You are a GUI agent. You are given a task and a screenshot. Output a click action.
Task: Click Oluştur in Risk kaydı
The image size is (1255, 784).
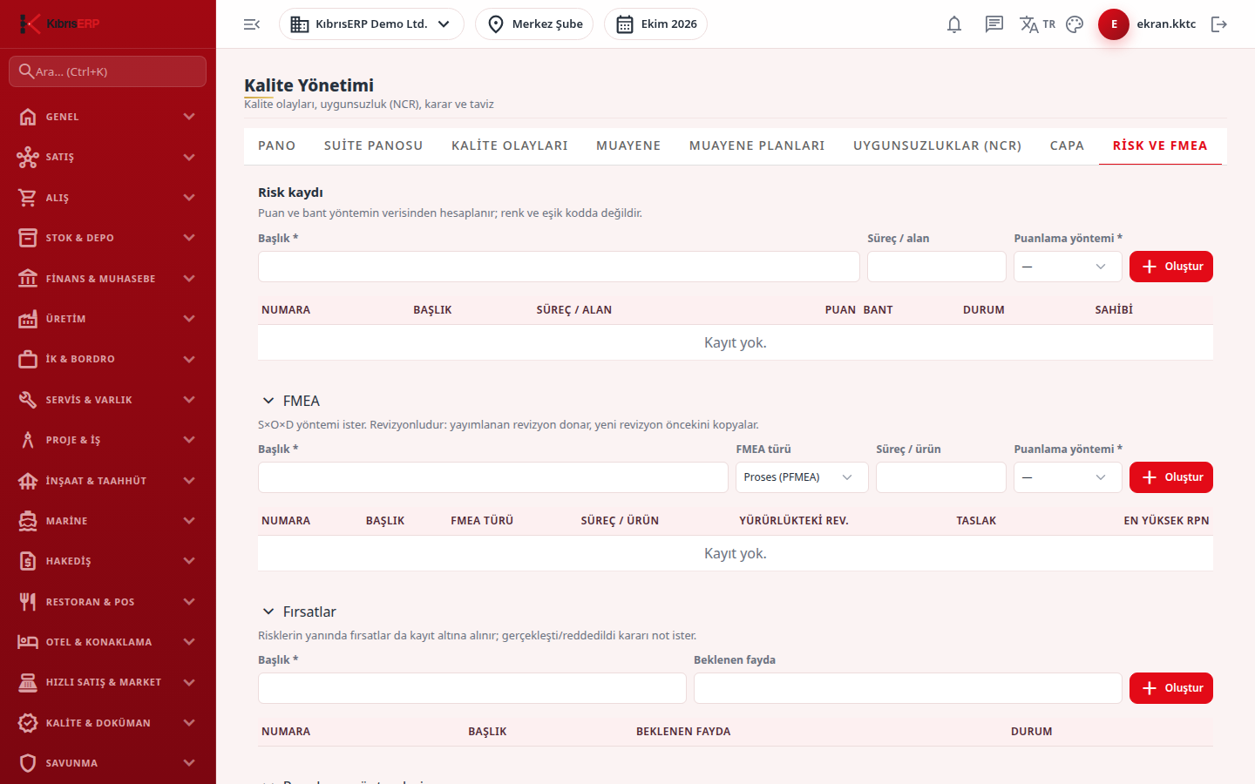[x=1171, y=267]
